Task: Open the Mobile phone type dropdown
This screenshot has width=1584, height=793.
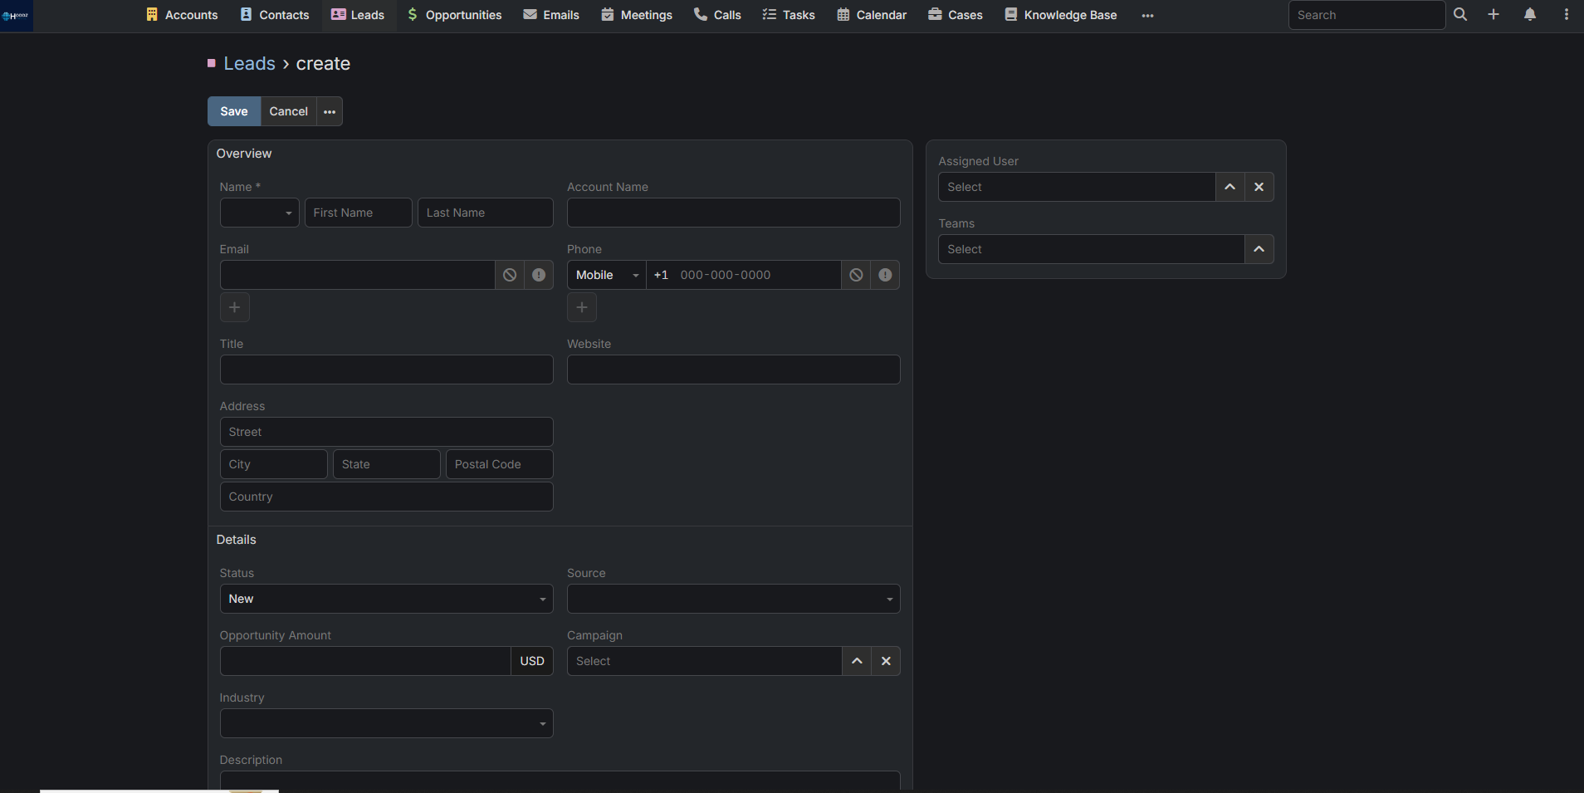Action: (607, 275)
